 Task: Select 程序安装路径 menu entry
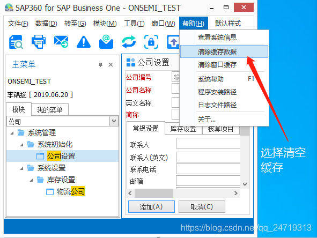pos(224,92)
